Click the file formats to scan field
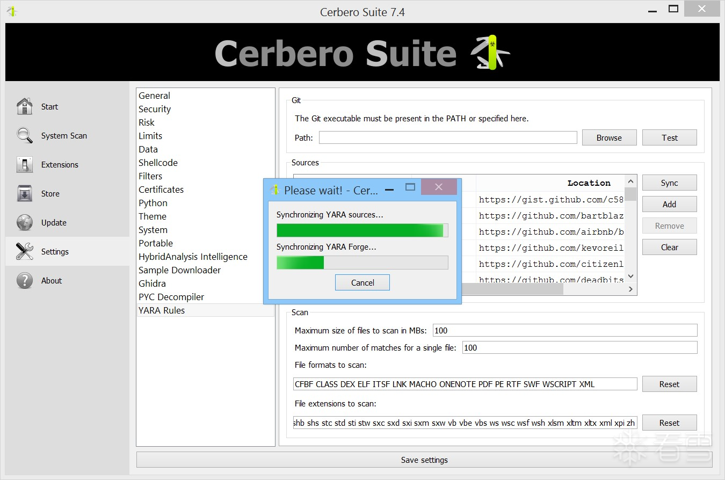Image resolution: width=725 pixels, height=480 pixels. (465, 384)
